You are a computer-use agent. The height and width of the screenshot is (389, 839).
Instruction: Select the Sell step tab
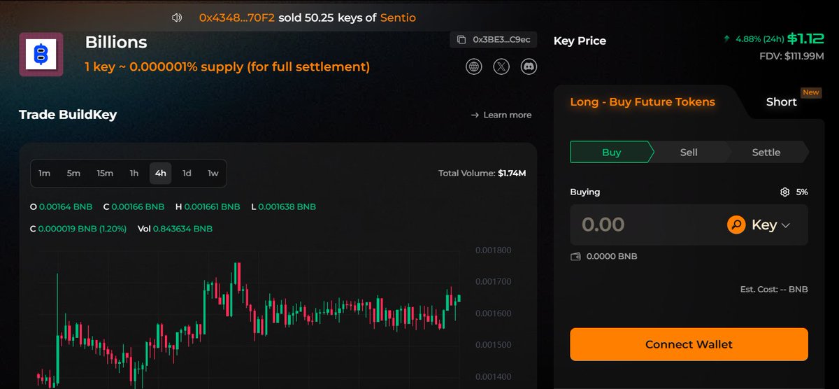[x=689, y=152]
